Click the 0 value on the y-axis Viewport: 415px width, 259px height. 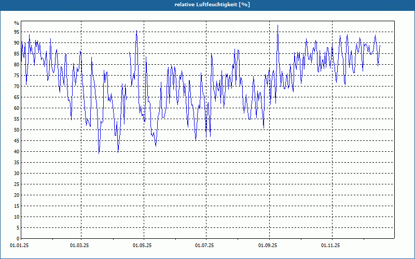tap(18, 238)
